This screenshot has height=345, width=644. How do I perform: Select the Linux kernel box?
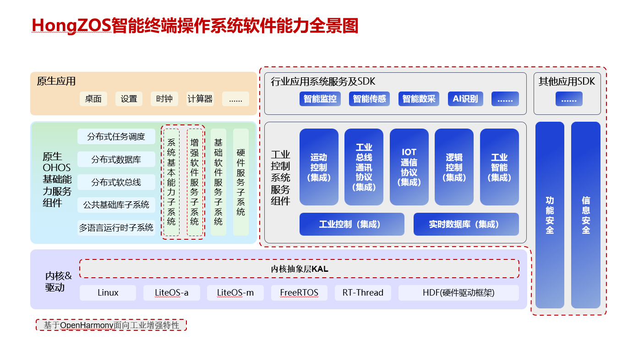(x=108, y=293)
